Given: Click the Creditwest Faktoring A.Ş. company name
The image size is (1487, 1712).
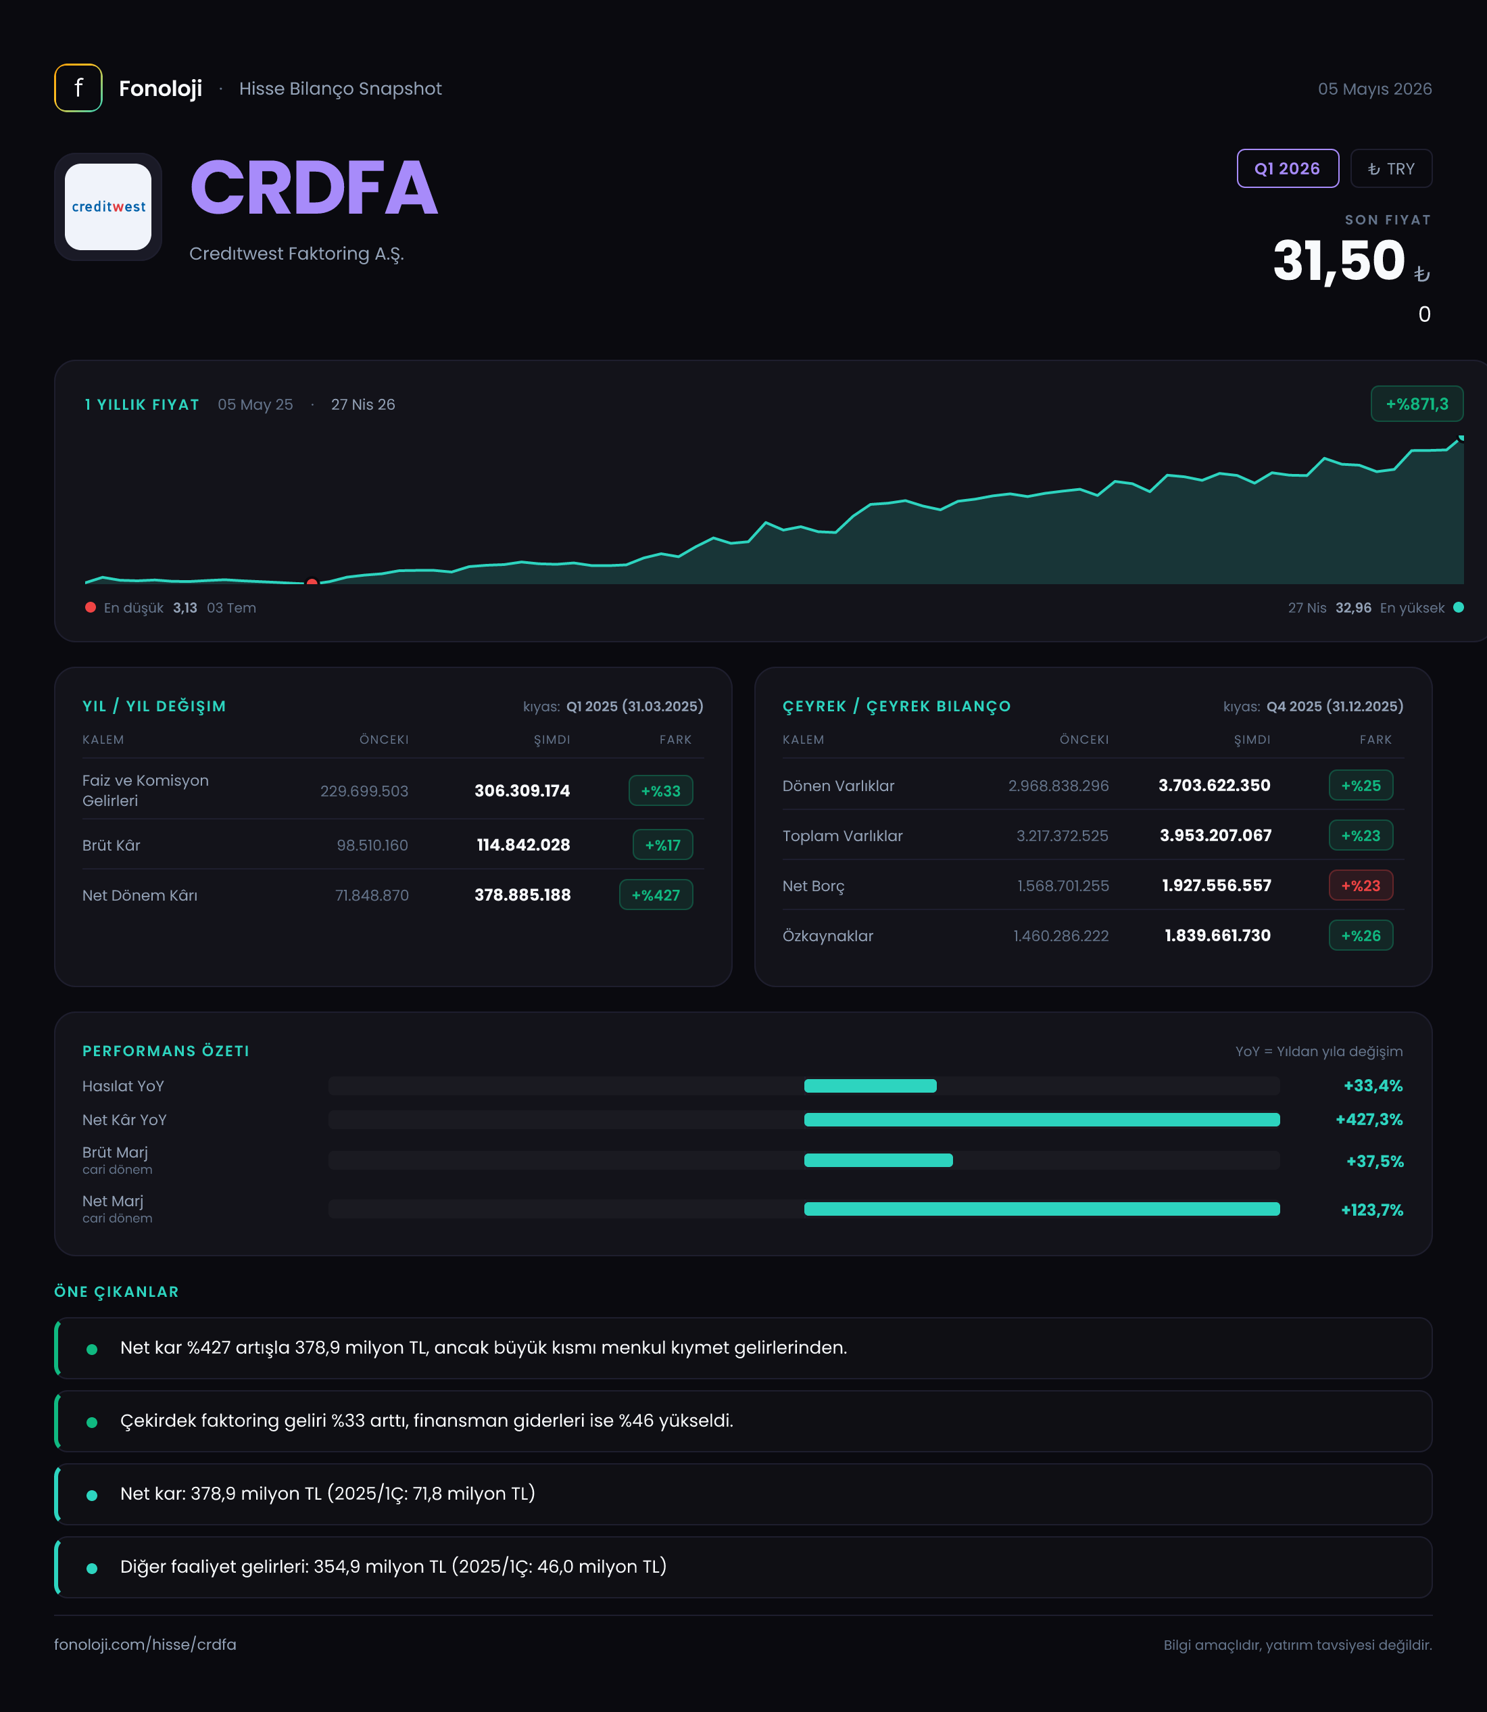Looking at the screenshot, I should pyautogui.click(x=296, y=254).
